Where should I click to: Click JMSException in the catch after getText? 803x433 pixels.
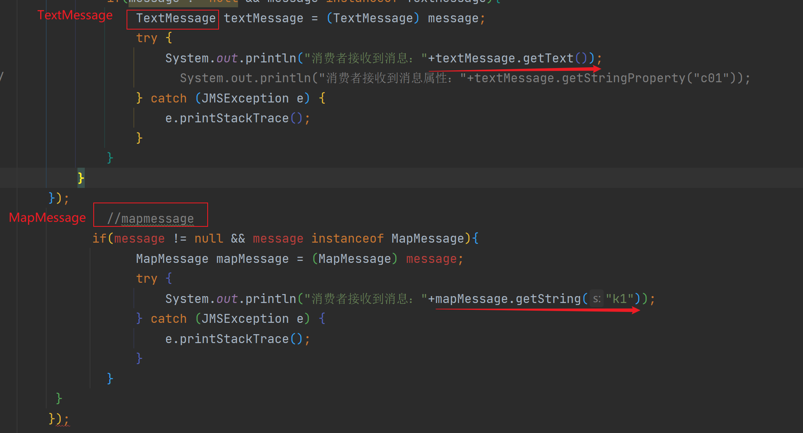coord(245,98)
